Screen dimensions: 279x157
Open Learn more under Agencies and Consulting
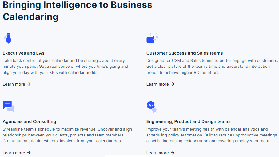pyautogui.click(x=14, y=153)
